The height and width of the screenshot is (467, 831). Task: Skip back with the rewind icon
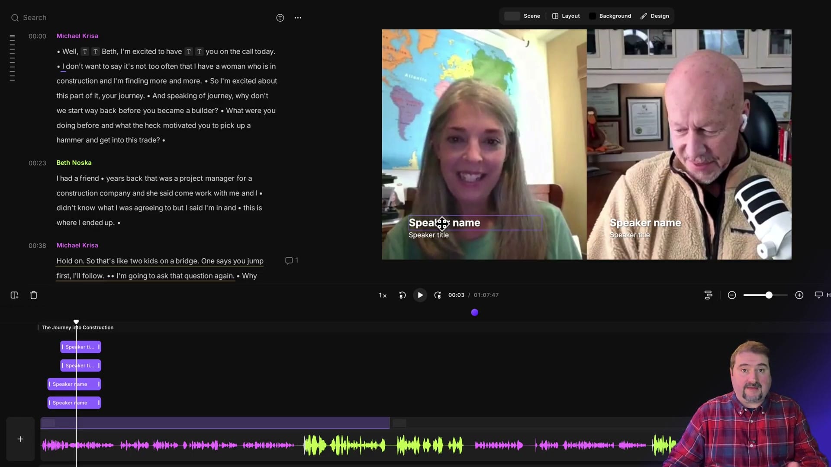coord(402,295)
